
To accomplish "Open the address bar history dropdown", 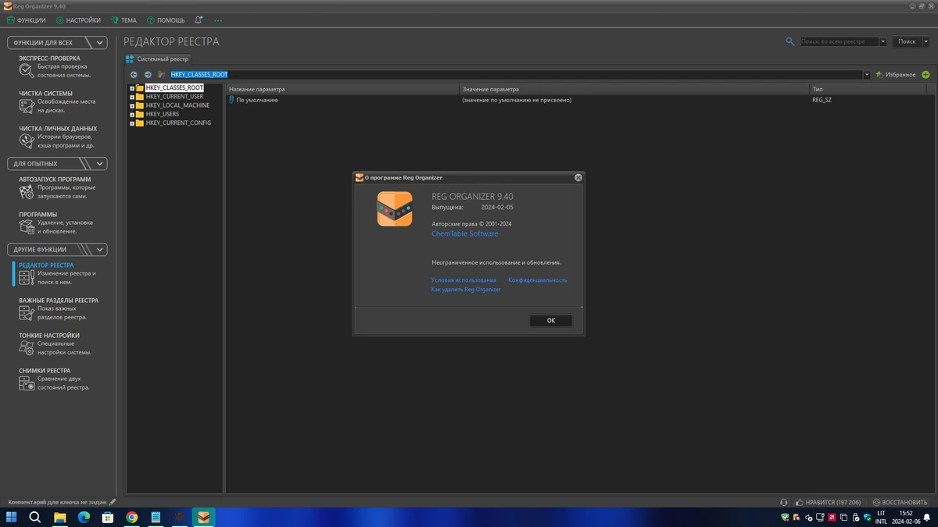I will pyautogui.click(x=866, y=75).
